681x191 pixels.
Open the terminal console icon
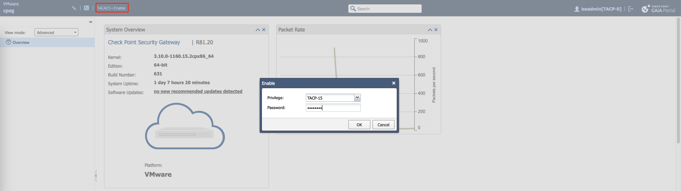(x=86, y=8)
